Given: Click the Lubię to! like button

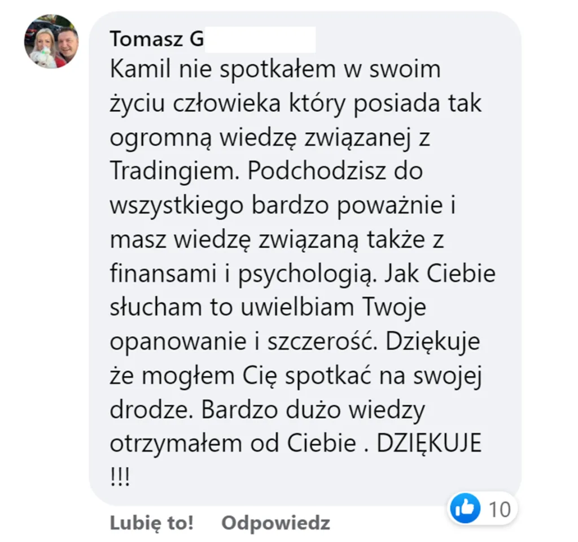Looking at the screenshot, I should pos(151,523).
